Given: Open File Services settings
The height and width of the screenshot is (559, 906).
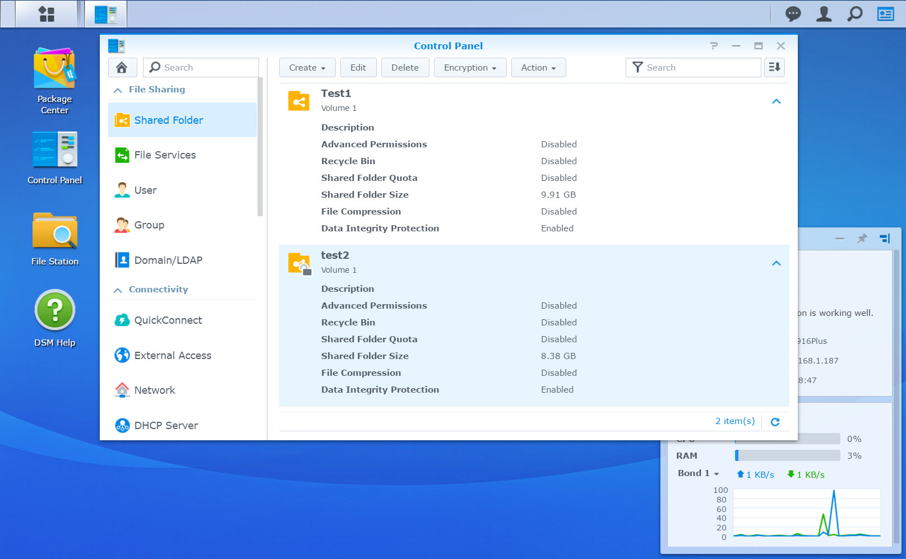Looking at the screenshot, I should (x=182, y=155).
